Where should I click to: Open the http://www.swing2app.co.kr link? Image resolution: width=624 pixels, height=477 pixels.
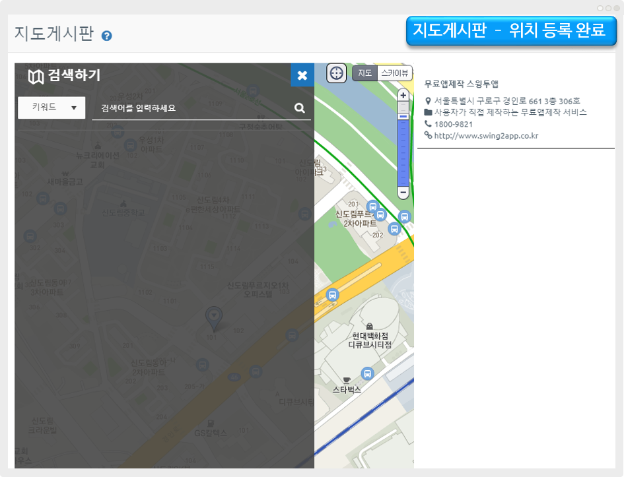click(x=486, y=136)
